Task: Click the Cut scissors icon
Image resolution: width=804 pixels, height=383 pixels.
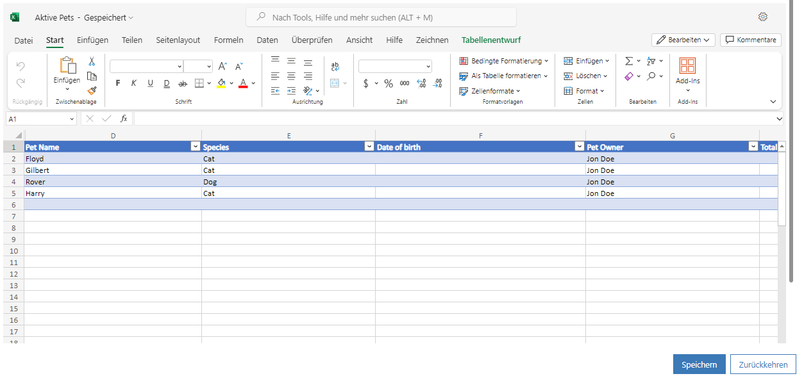Action: pyautogui.click(x=92, y=61)
